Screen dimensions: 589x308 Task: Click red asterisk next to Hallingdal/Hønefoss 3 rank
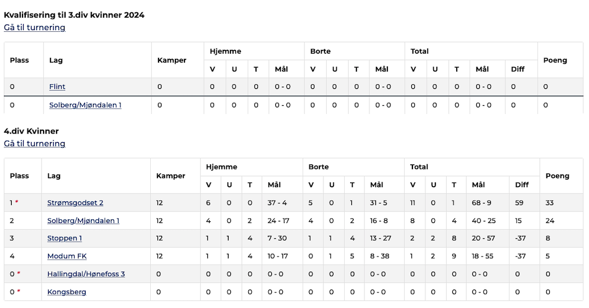[x=18, y=273]
